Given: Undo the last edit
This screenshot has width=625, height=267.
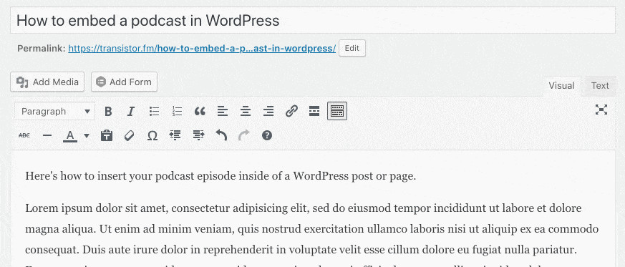Looking at the screenshot, I should (x=221, y=135).
